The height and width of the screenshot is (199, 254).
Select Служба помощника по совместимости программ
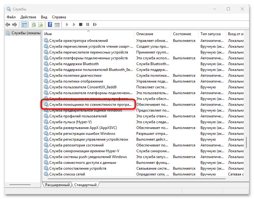pyautogui.click(x=90, y=105)
